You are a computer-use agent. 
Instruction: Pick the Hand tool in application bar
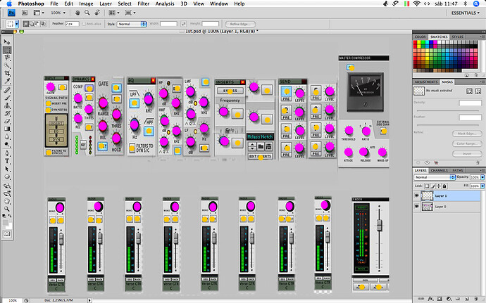(77, 13)
